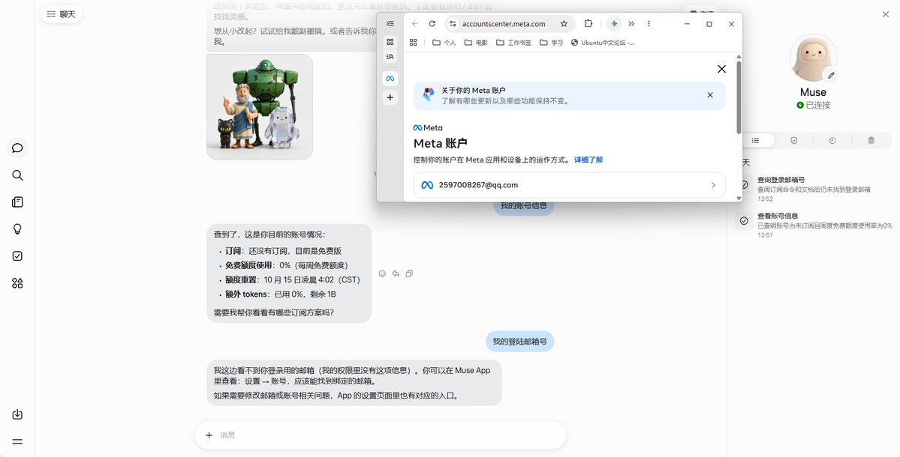Open the 学习 bookmarks folder
The width and height of the screenshot is (900, 457).
click(551, 43)
